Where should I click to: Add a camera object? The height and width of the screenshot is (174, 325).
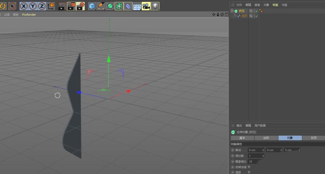pyautogui.click(x=146, y=6)
